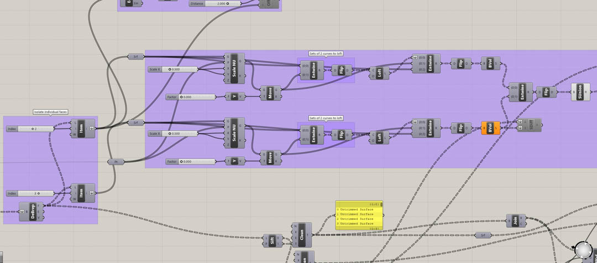The width and height of the screenshot is (597, 263).
Task: Click the Index slider set to 2
Action: [x=35, y=129]
